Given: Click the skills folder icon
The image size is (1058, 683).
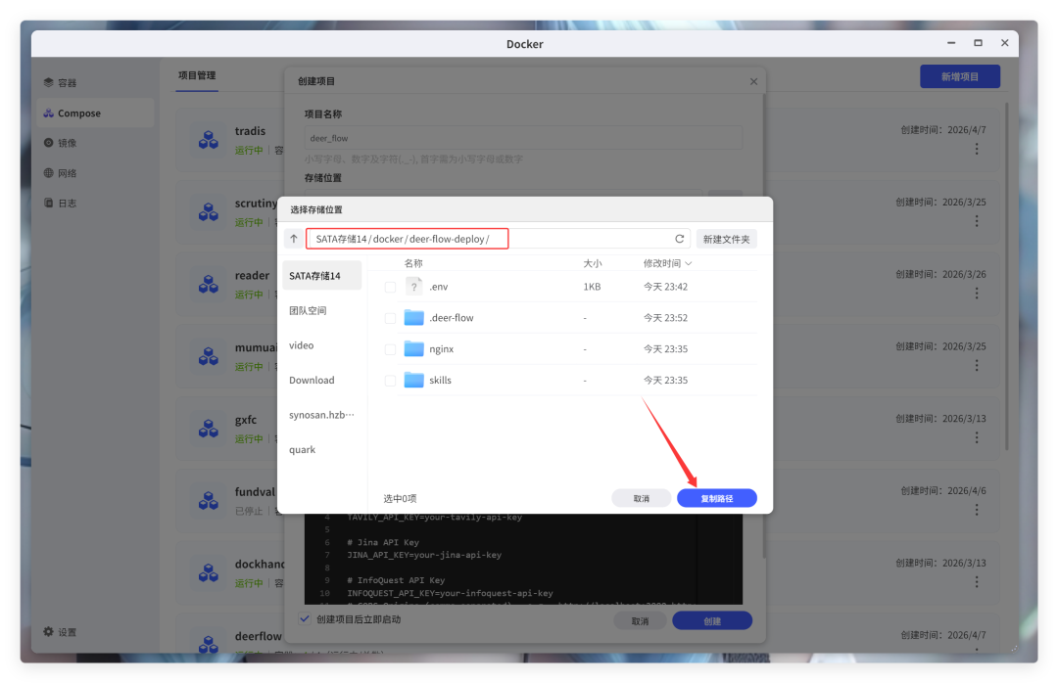Looking at the screenshot, I should coord(413,380).
